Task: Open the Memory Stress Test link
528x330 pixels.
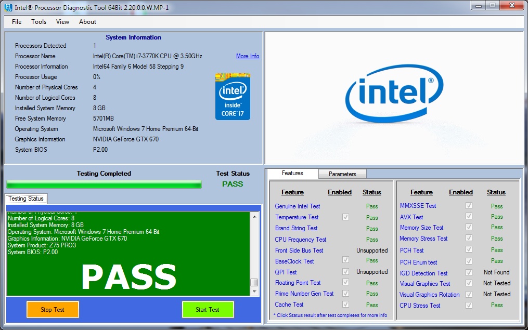Action: tap(423, 239)
